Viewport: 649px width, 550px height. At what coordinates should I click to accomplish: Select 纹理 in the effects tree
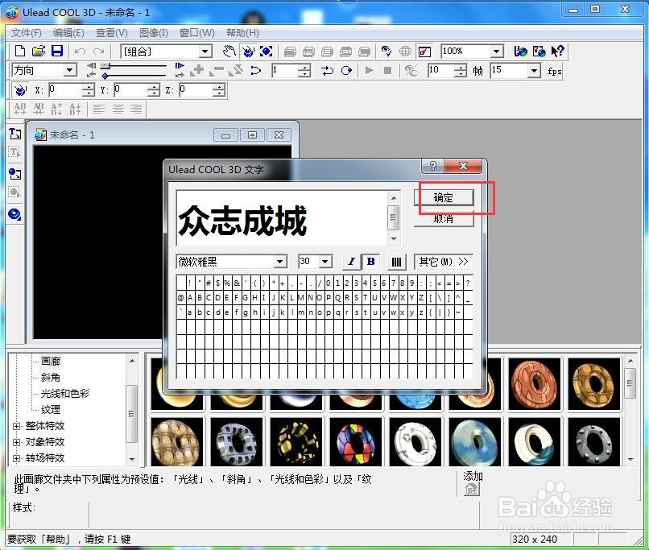click(51, 410)
